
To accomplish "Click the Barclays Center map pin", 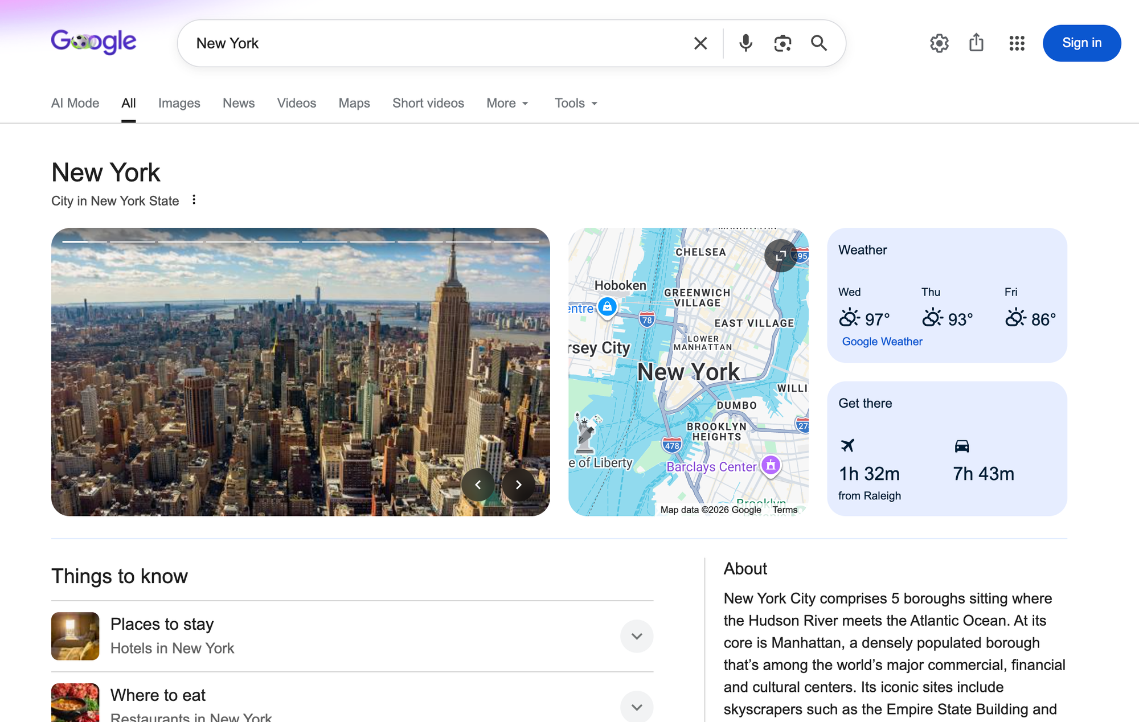I will click(771, 466).
